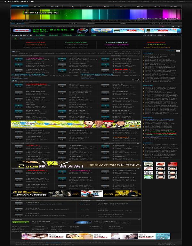Open the 2008 酷 新方法 signature banner
The width and height of the screenshot is (192, 246).
[x=76, y=164]
